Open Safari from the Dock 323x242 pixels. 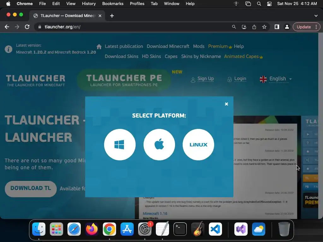(74, 229)
